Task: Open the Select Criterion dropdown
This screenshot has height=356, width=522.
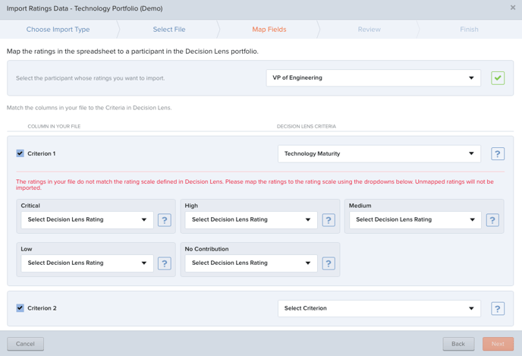Action: tap(379, 309)
